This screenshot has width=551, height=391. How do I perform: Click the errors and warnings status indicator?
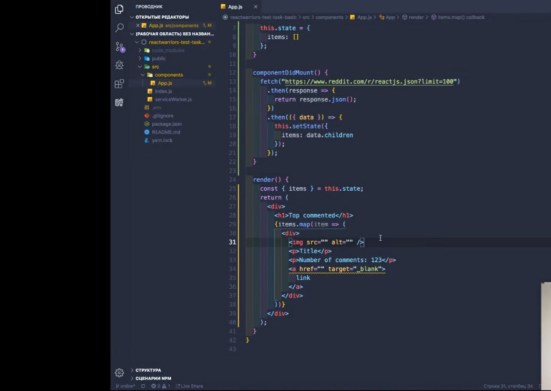coord(161,386)
